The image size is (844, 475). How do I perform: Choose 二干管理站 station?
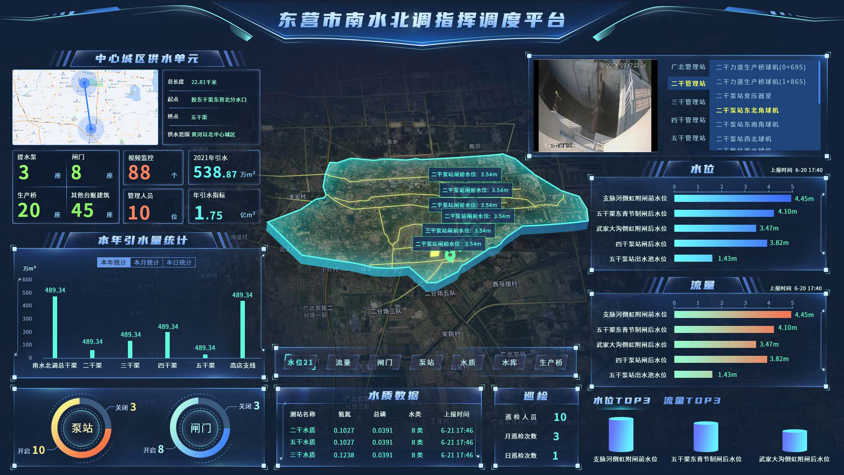[688, 84]
